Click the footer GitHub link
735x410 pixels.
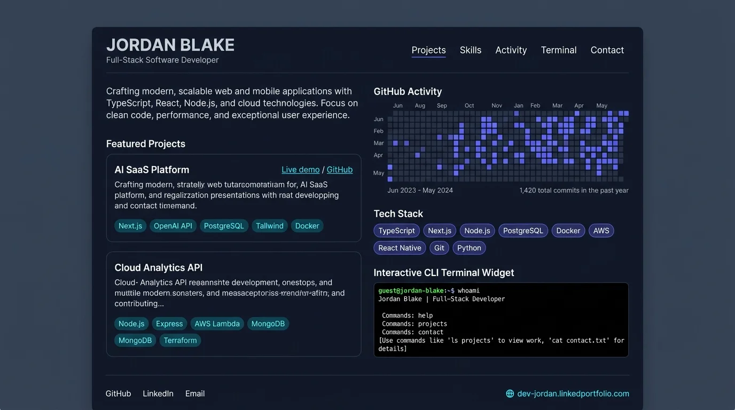tap(118, 393)
